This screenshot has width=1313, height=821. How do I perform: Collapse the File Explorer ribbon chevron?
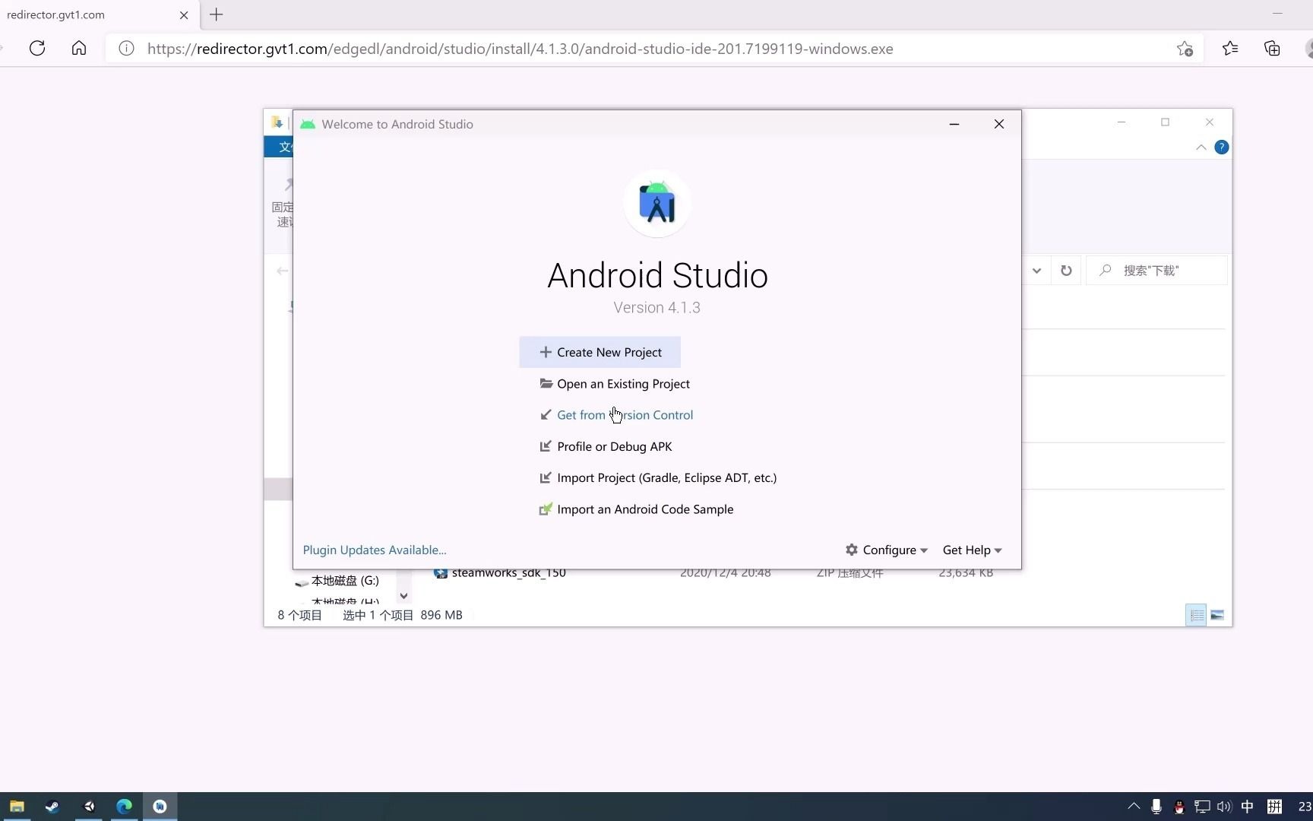point(1201,147)
